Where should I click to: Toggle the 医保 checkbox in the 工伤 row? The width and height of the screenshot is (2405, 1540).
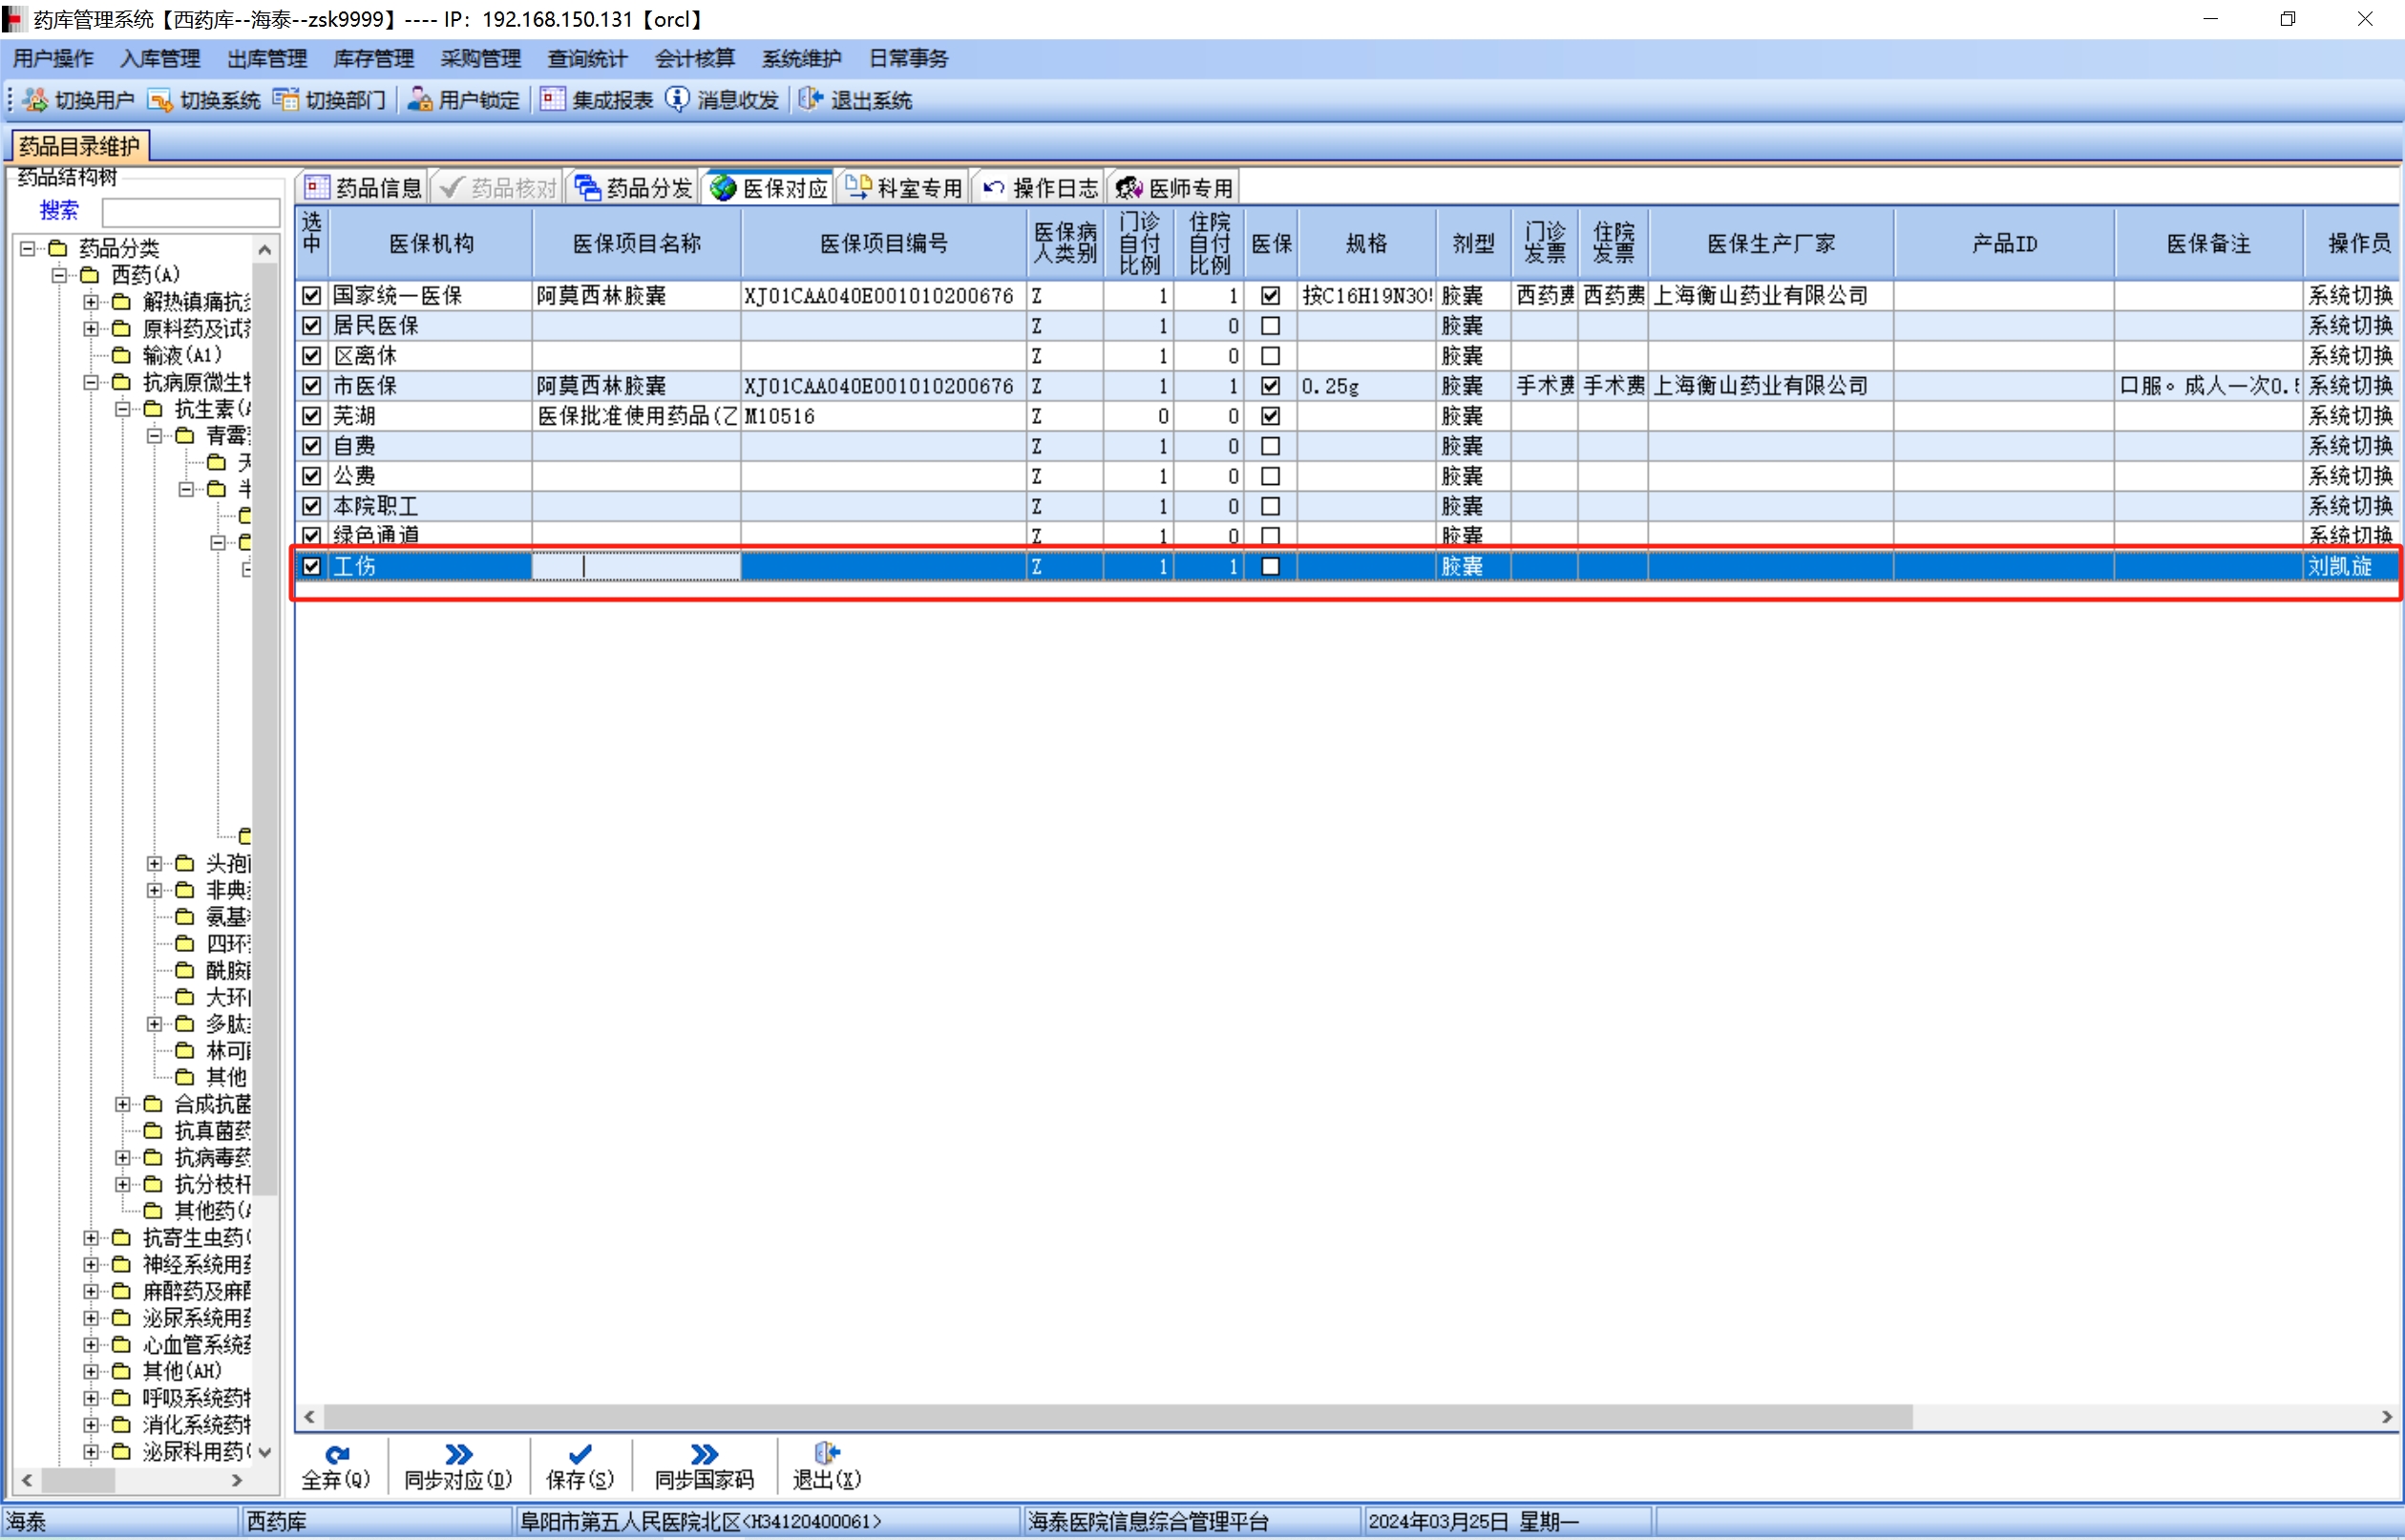coord(1270,567)
